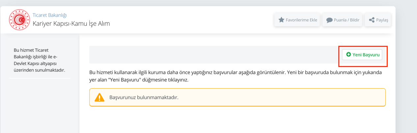The width and height of the screenshot is (417, 133).
Task: Click the Başvurunuz bulunmamaktadır message text
Action: pyautogui.click(x=144, y=97)
